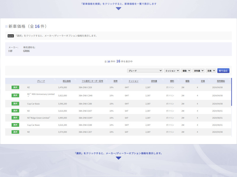
Task: Sort table by 定員 column header
Action: [203, 81]
